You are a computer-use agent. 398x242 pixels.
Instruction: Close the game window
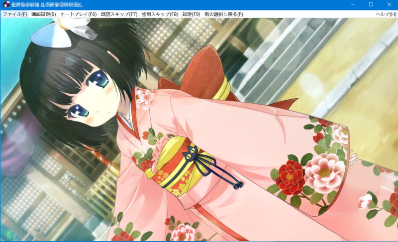point(389,4)
